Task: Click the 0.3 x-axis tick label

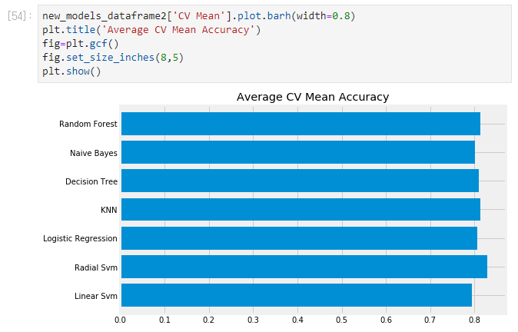Action: tap(253, 320)
